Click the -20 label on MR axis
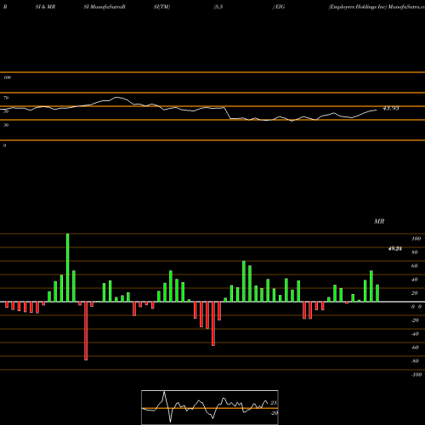This screenshot has width=425, height=425. [x=415, y=320]
